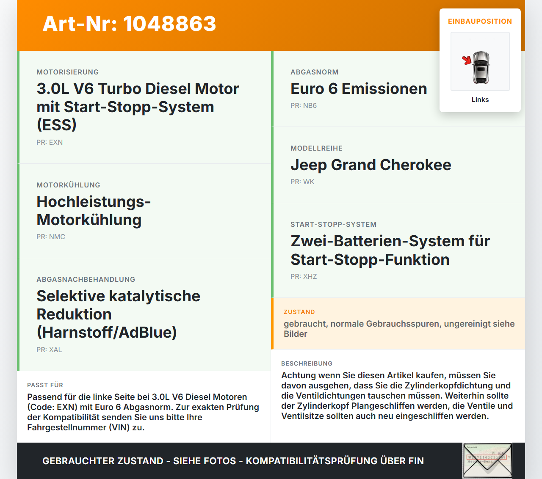
Task: Click the EINBAUPOSITION label
Action: [x=480, y=21]
